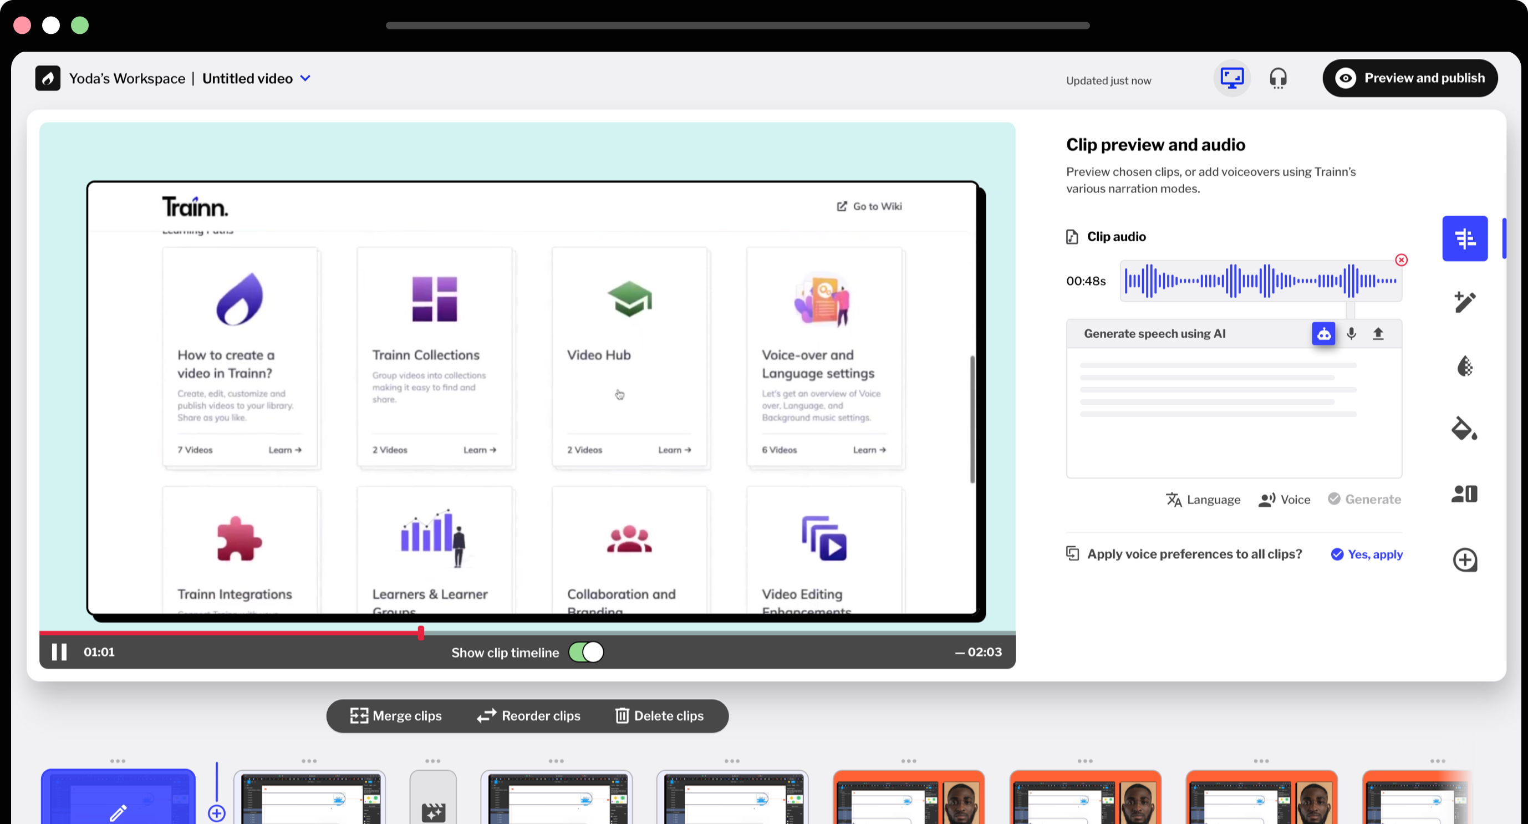Click the upload audio icon
The width and height of the screenshot is (1528, 824).
click(x=1380, y=333)
